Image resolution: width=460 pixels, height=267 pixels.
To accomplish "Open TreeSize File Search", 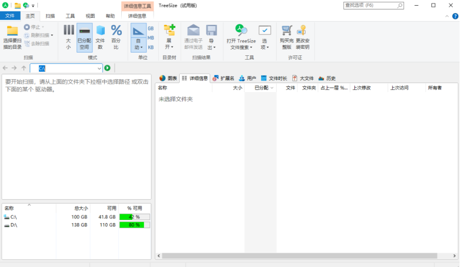I will point(241,37).
